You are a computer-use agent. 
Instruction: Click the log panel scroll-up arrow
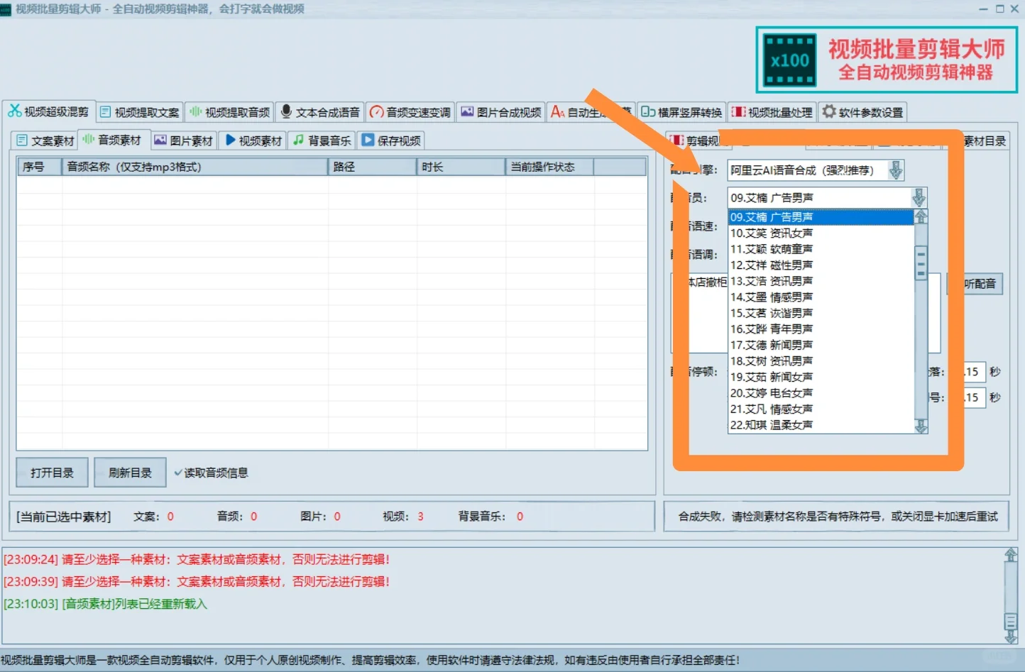1011,556
